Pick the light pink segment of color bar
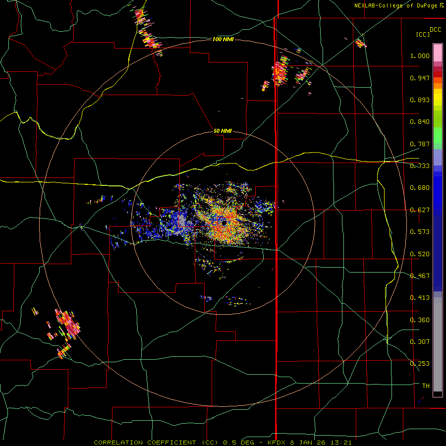The height and width of the screenshot is (446, 446). [x=438, y=53]
